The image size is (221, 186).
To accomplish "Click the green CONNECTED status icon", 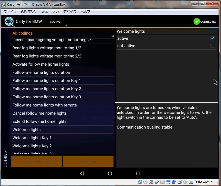I will 197,22.
